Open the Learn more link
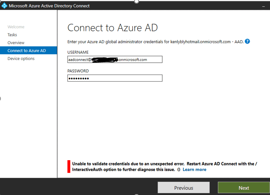This screenshot has width=270, height=195. click(195, 169)
